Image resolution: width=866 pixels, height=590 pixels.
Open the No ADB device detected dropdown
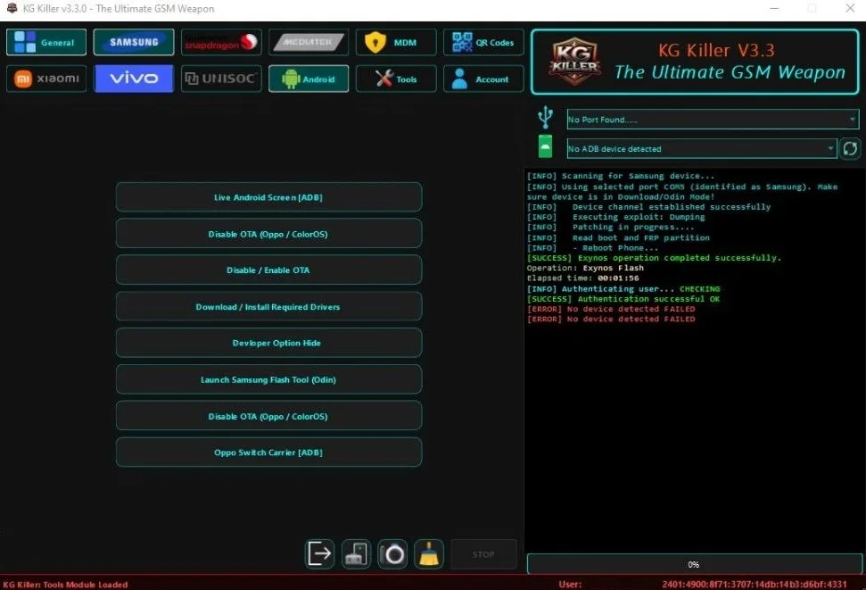(701, 149)
